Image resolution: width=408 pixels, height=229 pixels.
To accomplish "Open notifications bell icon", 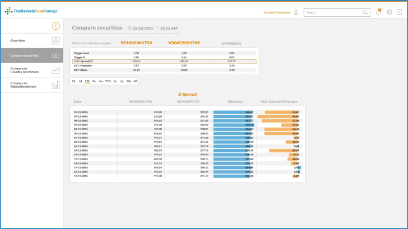I will click(x=378, y=12).
